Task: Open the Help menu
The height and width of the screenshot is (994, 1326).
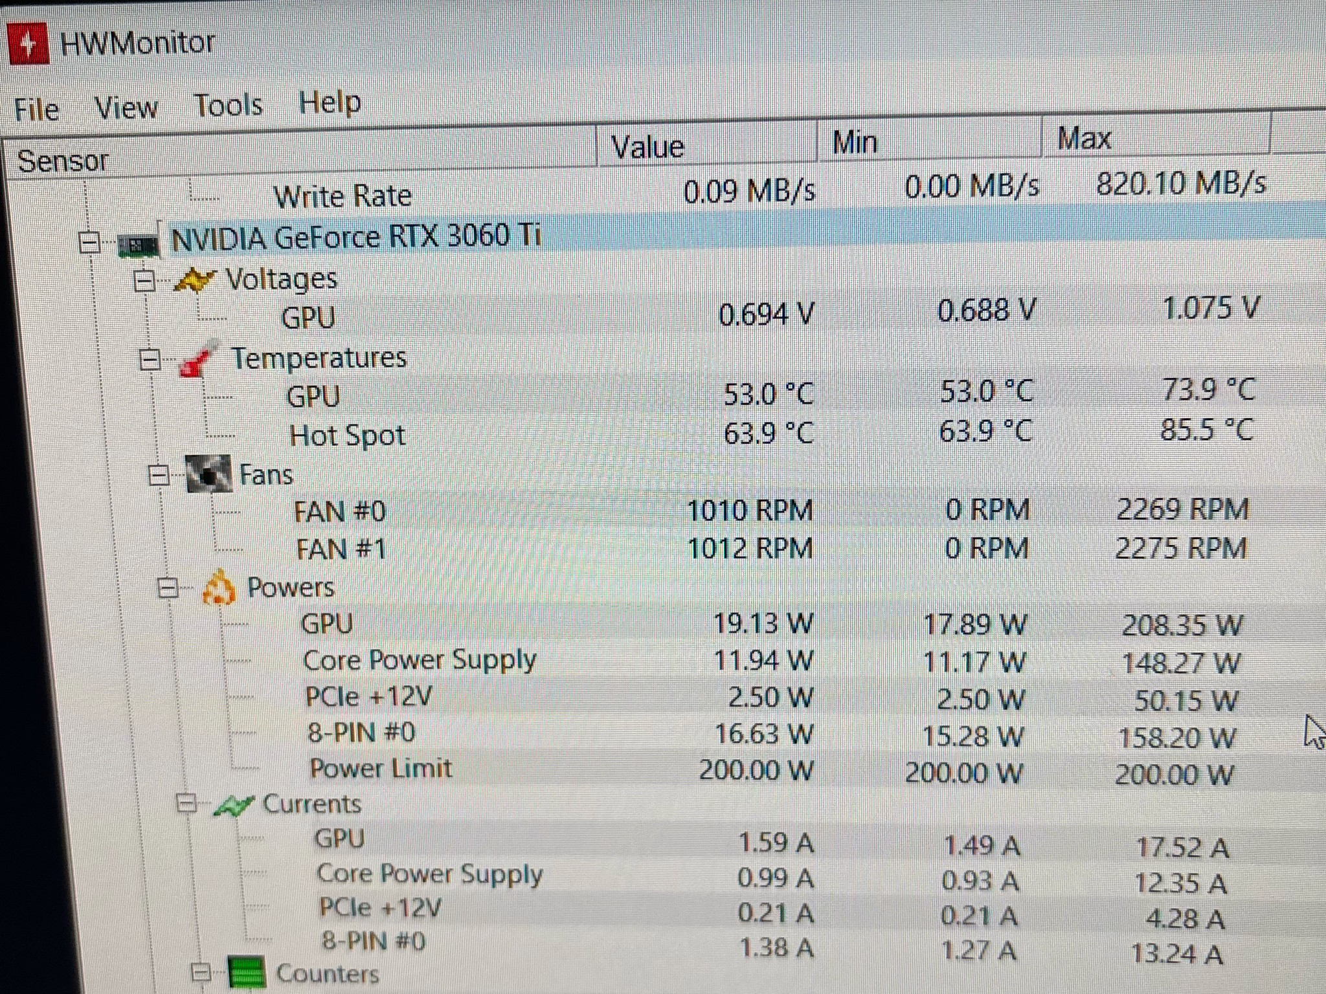Action: (330, 102)
